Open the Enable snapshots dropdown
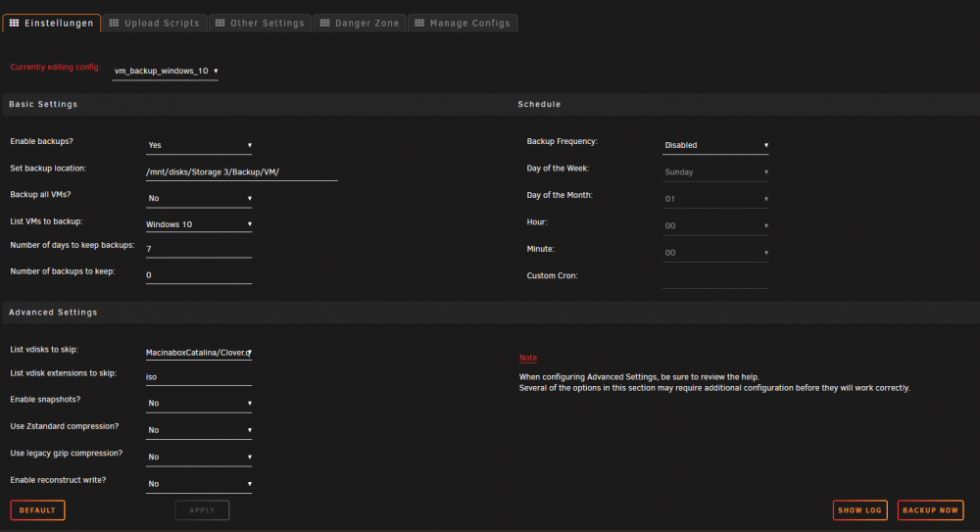Image resolution: width=980 pixels, height=532 pixels. [199, 404]
